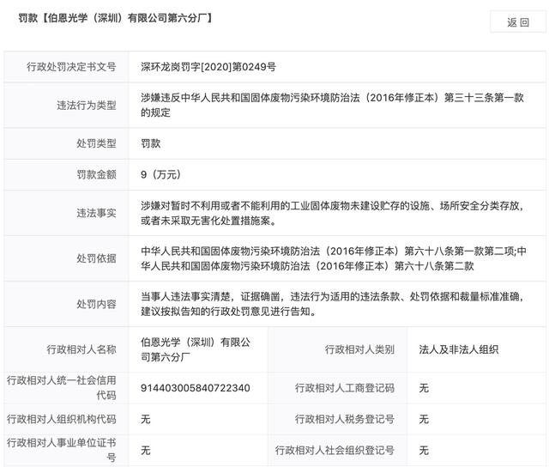
Task: Select 无 value beside 组织机构代码
Action: [x=146, y=419]
